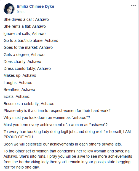Click the 9 hrs timestamp link

pos(21,12)
